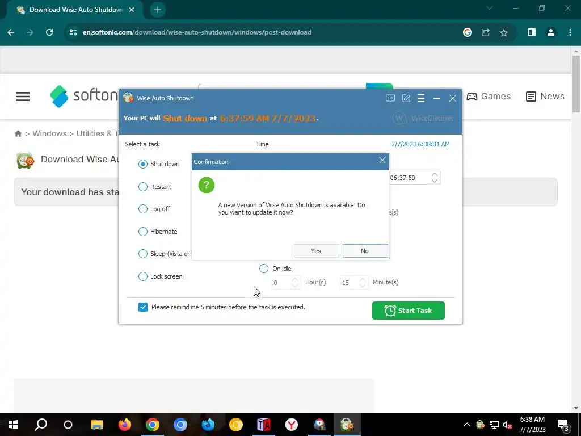Open a new Chrome tab with plus
The image size is (581, 436).
(158, 10)
